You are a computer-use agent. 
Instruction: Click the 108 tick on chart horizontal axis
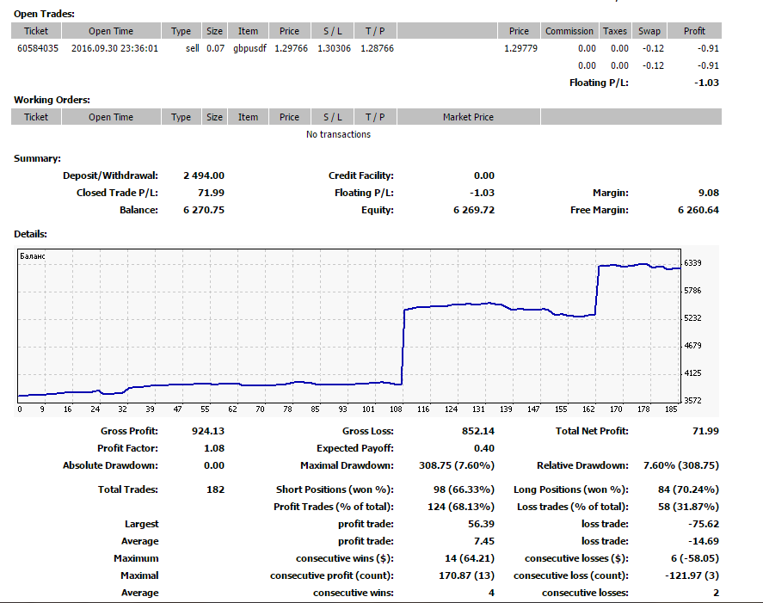[x=396, y=409]
